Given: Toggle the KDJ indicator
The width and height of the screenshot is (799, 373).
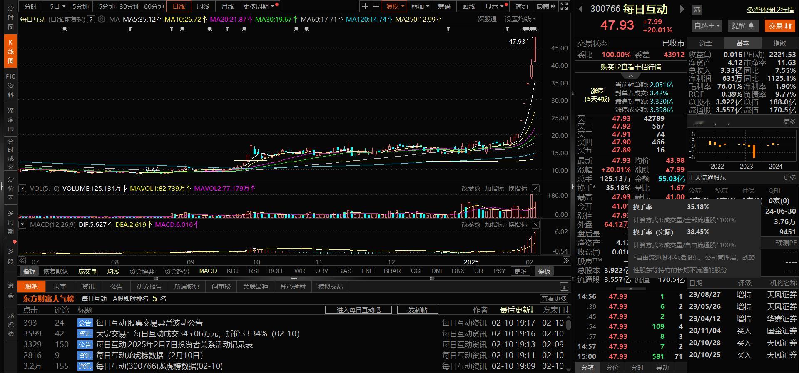Looking at the screenshot, I should (233, 271).
